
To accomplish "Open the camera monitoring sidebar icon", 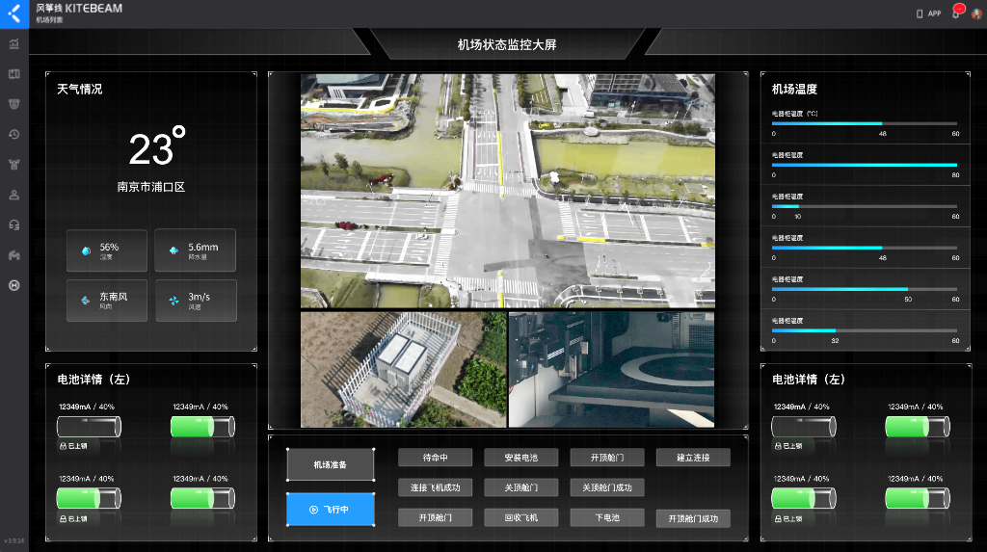I will (14, 104).
